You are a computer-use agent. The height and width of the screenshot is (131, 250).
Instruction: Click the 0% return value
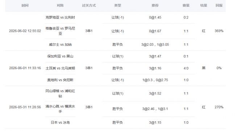[219, 68]
